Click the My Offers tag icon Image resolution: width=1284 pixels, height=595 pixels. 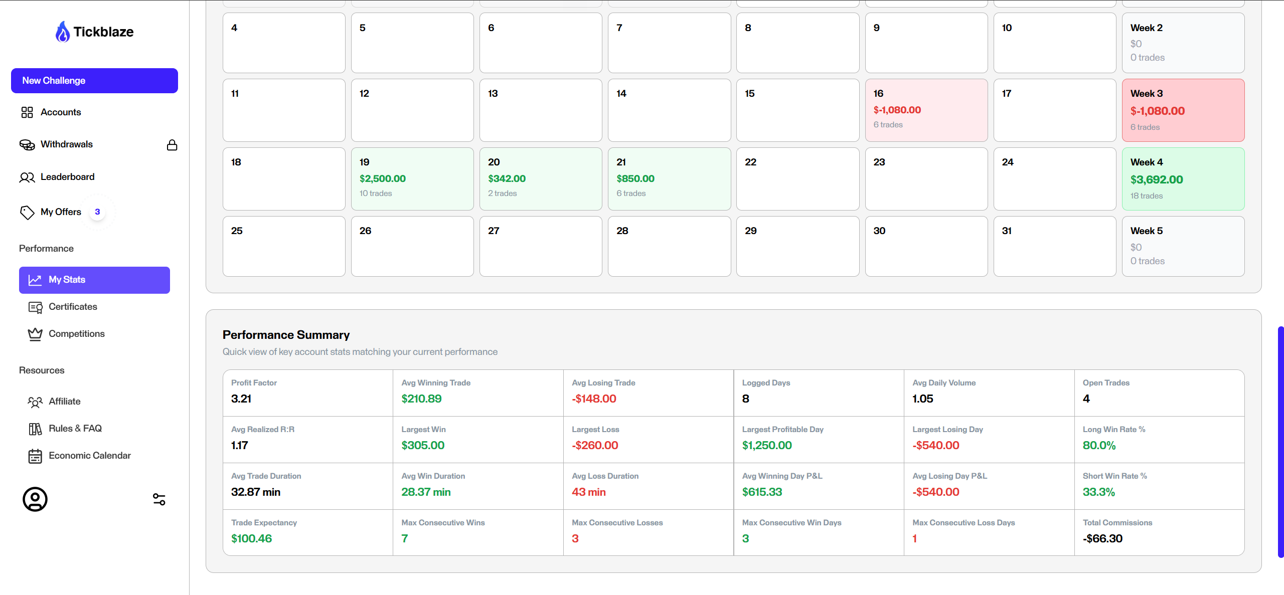27,213
